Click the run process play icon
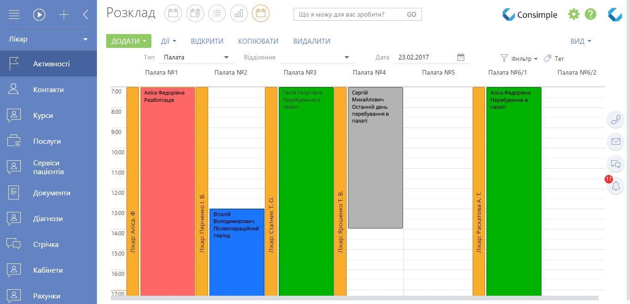 pos(39,15)
